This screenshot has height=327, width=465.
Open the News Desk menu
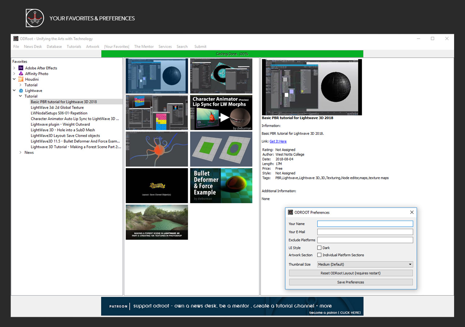tap(33, 47)
